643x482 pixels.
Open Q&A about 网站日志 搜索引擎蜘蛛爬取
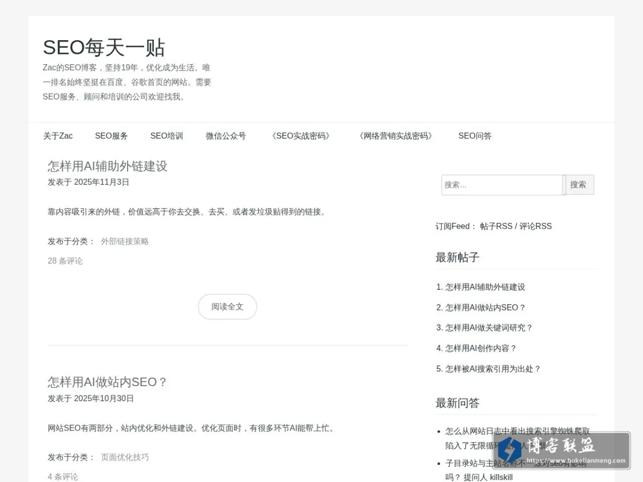(518, 438)
